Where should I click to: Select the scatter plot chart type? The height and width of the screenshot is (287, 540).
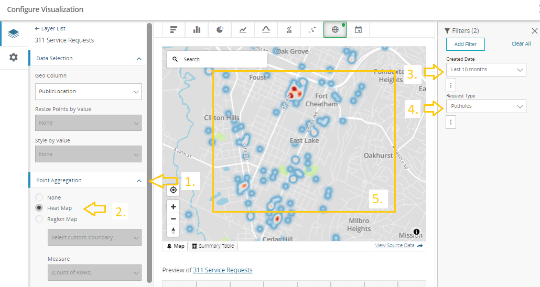pos(312,30)
